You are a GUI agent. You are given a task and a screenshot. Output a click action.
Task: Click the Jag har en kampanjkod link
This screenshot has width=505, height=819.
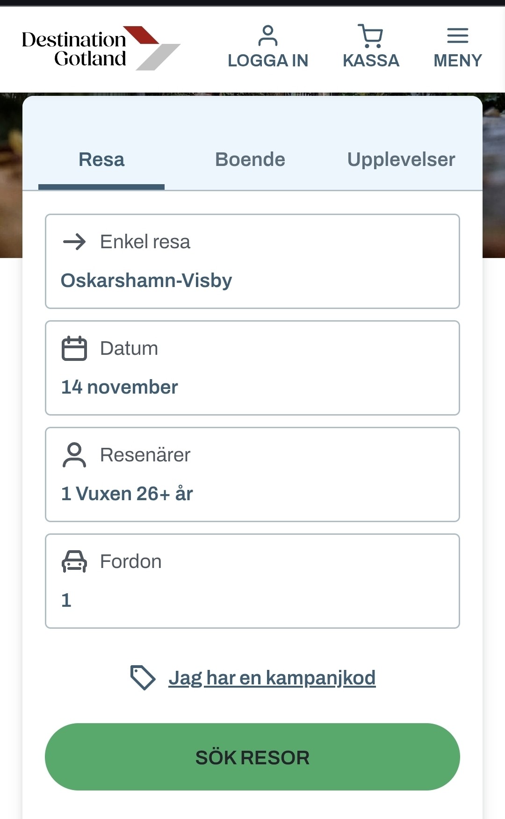272,677
